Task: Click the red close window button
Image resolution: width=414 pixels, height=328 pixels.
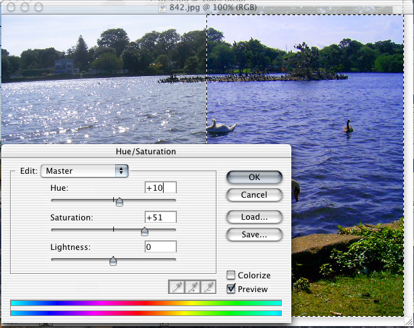Action: pyautogui.click(x=10, y=8)
